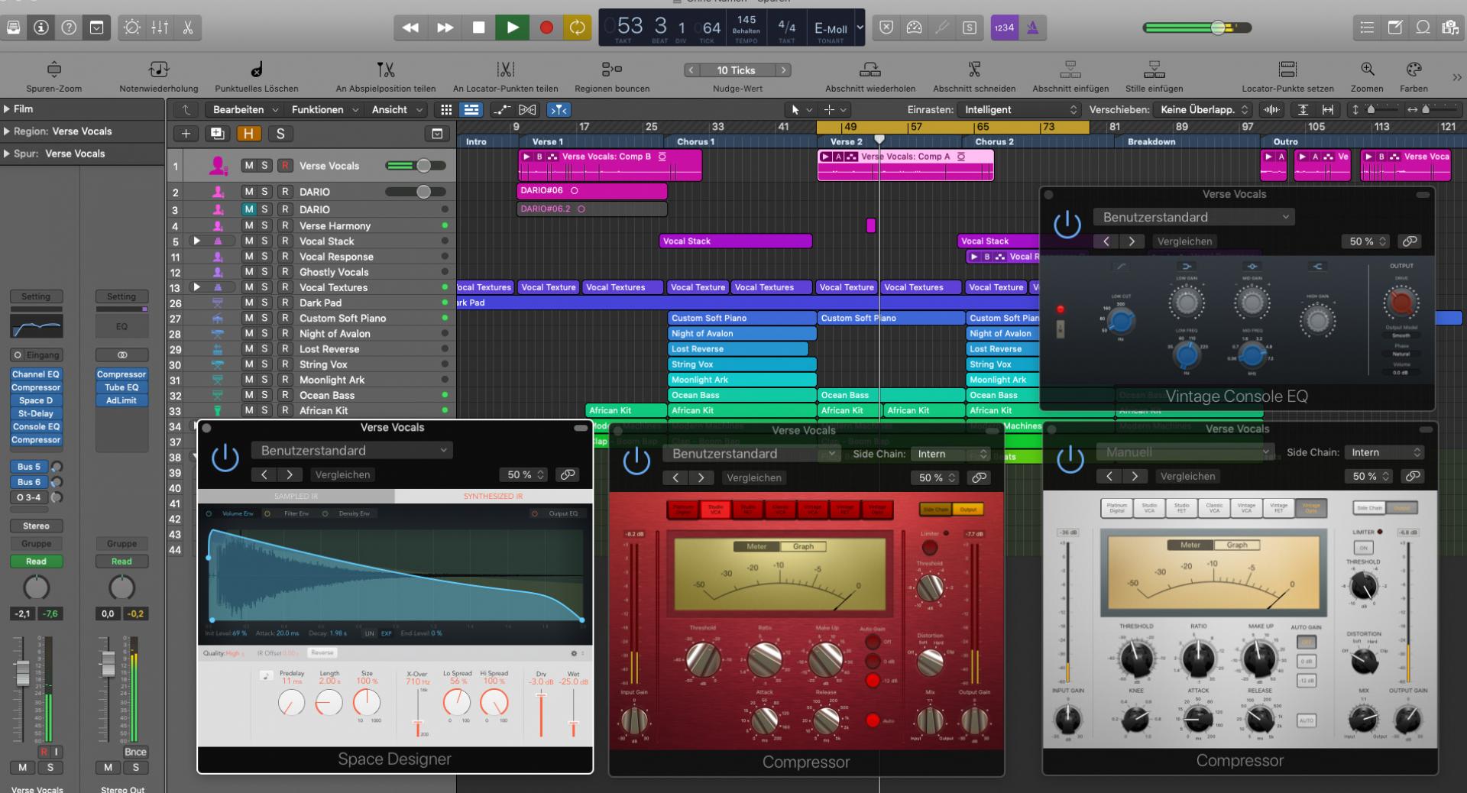The height and width of the screenshot is (793, 1467).
Task: Open the Library icon in control bar
Action: [13, 28]
